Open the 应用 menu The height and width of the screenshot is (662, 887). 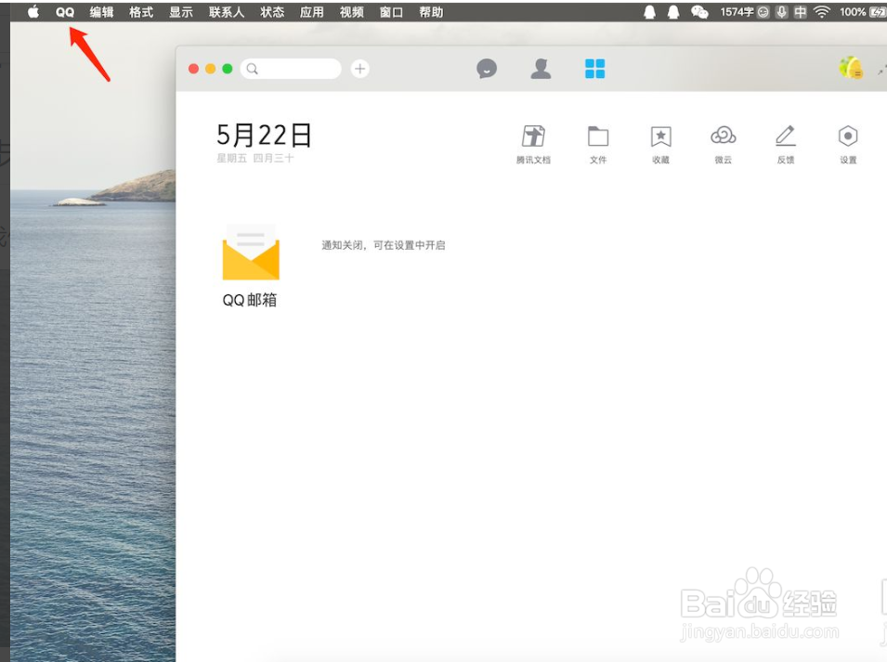pyautogui.click(x=312, y=12)
